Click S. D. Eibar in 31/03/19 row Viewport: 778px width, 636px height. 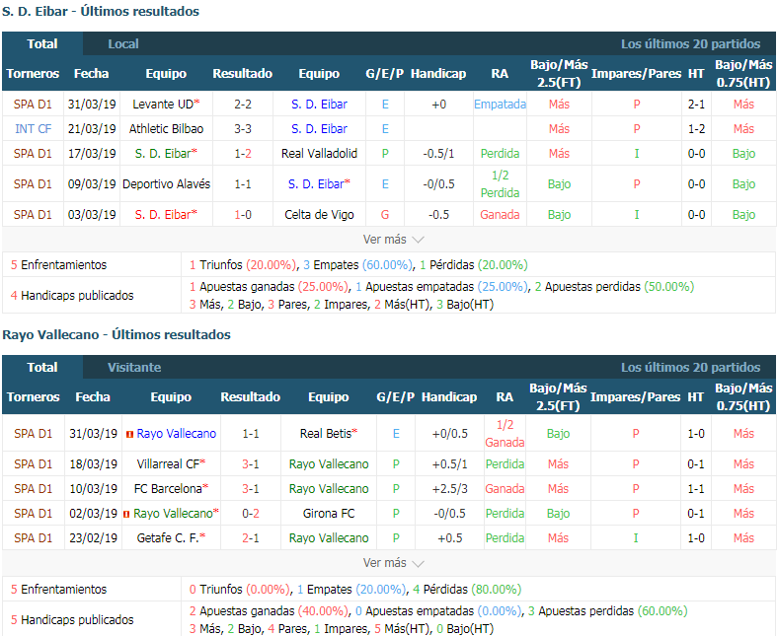pos(319,105)
